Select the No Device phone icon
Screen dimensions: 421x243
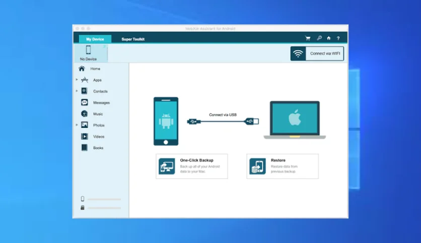coord(88,50)
